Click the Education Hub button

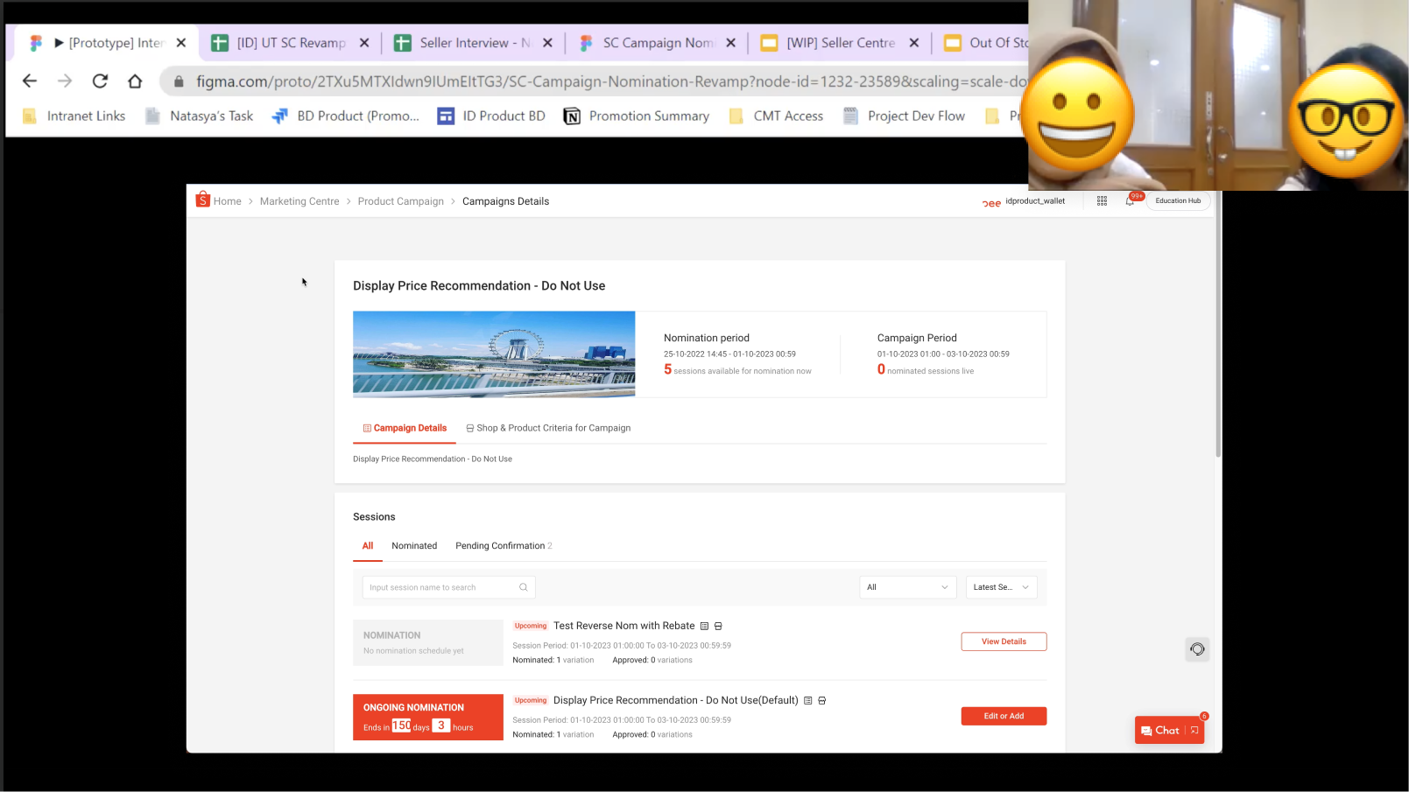point(1178,200)
